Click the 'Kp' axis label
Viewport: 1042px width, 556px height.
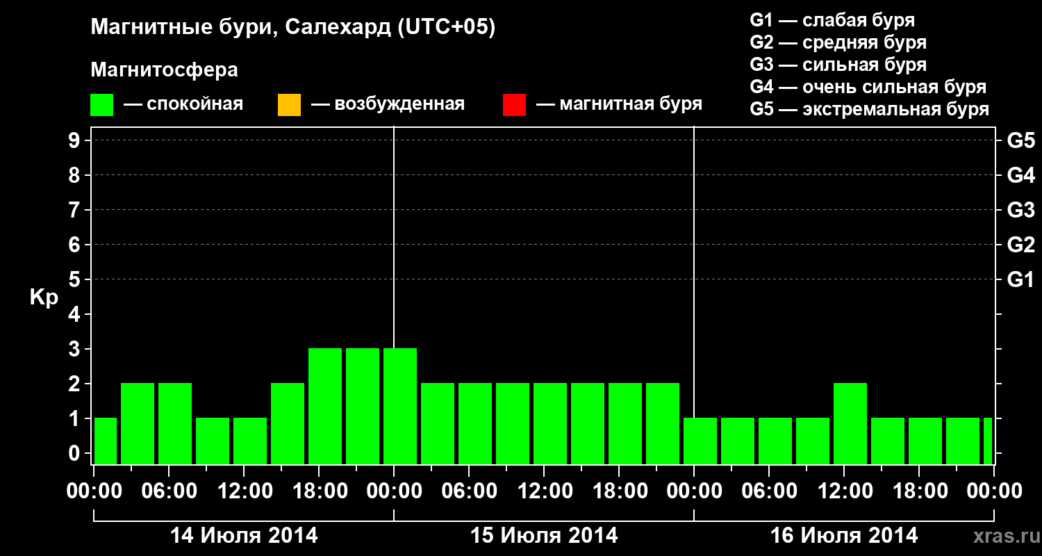pyautogui.click(x=44, y=298)
